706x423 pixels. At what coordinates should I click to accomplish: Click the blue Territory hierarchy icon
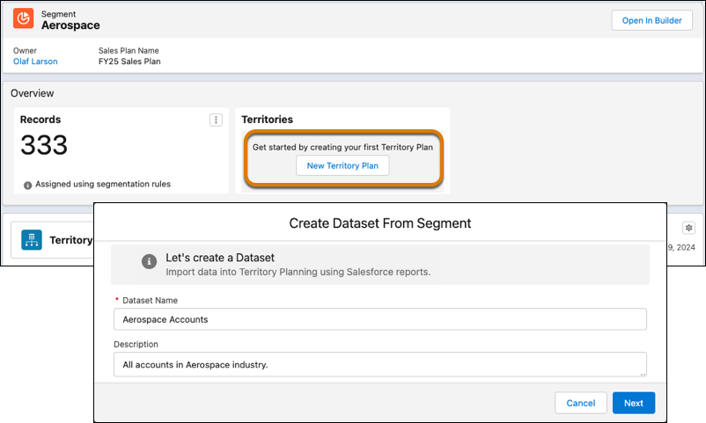pyautogui.click(x=32, y=240)
